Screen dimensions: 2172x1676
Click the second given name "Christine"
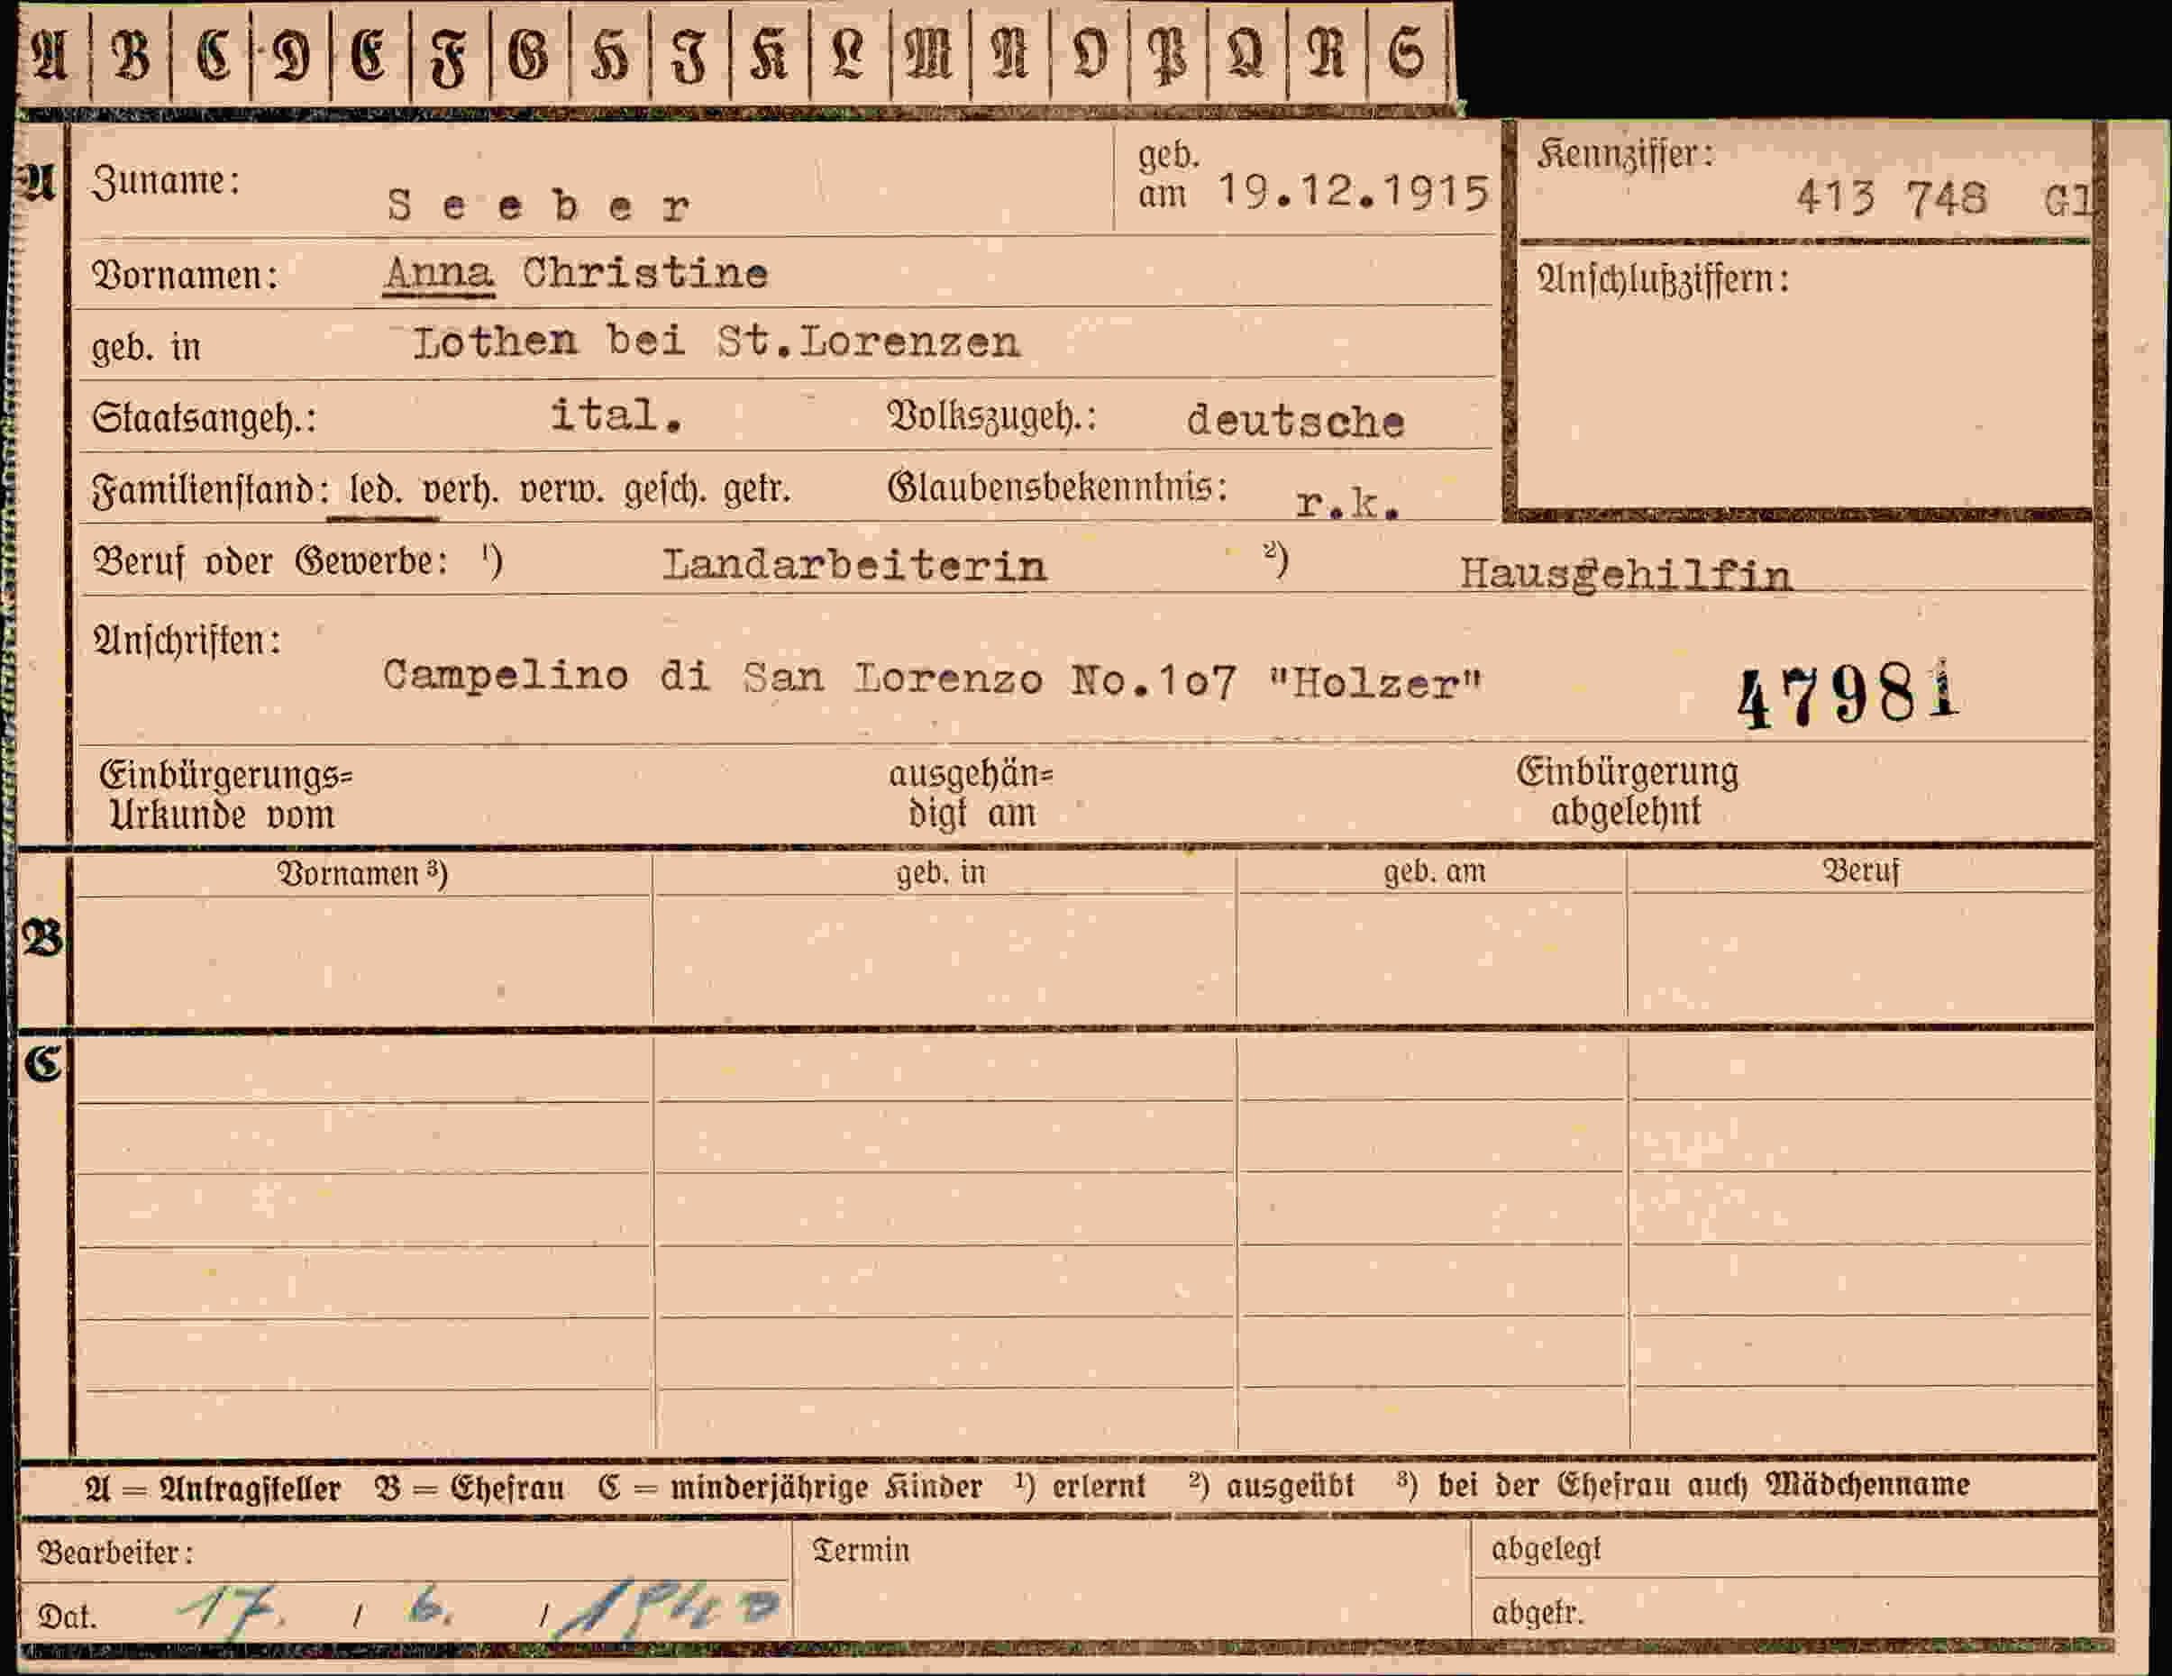[x=645, y=272]
